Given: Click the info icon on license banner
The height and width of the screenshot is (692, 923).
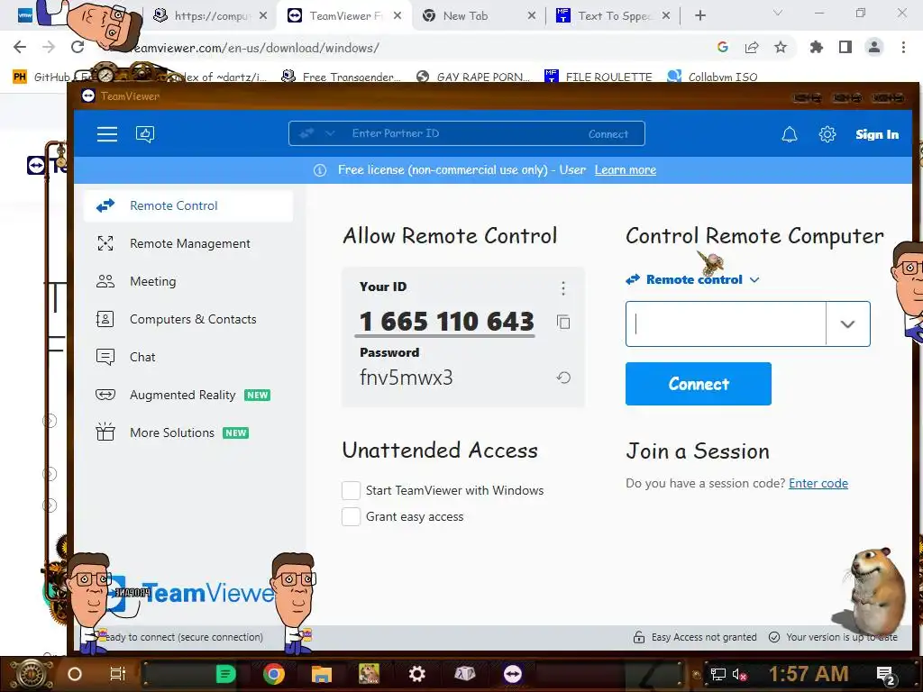Looking at the screenshot, I should click(320, 170).
